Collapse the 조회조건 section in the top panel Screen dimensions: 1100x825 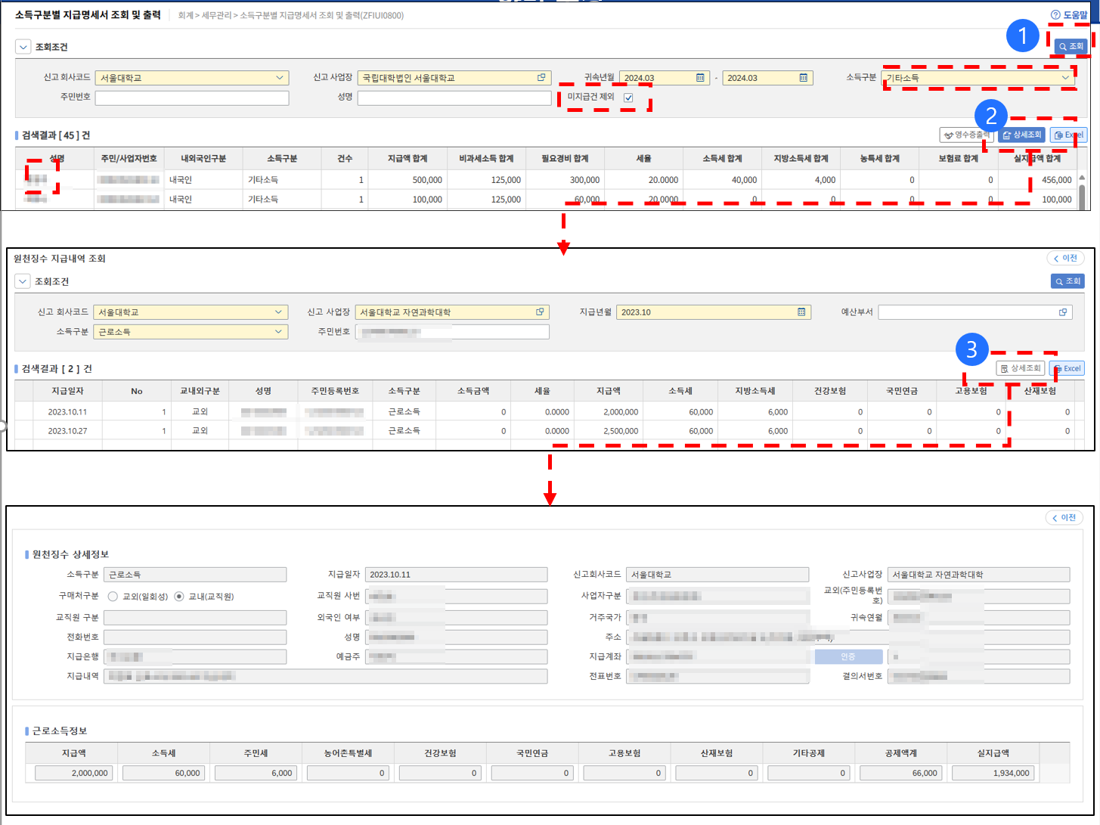click(23, 47)
